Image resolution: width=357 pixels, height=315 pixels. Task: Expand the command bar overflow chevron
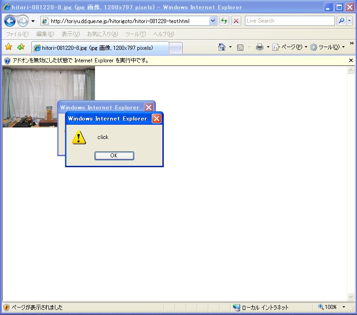tap(352, 43)
